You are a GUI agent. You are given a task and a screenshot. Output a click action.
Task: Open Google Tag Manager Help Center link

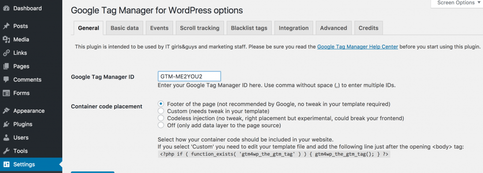(358, 47)
